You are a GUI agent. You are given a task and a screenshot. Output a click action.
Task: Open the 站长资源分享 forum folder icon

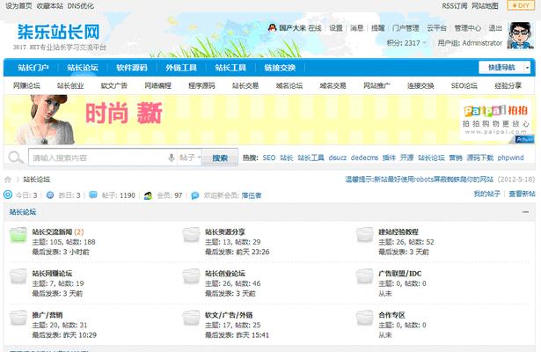(191, 236)
